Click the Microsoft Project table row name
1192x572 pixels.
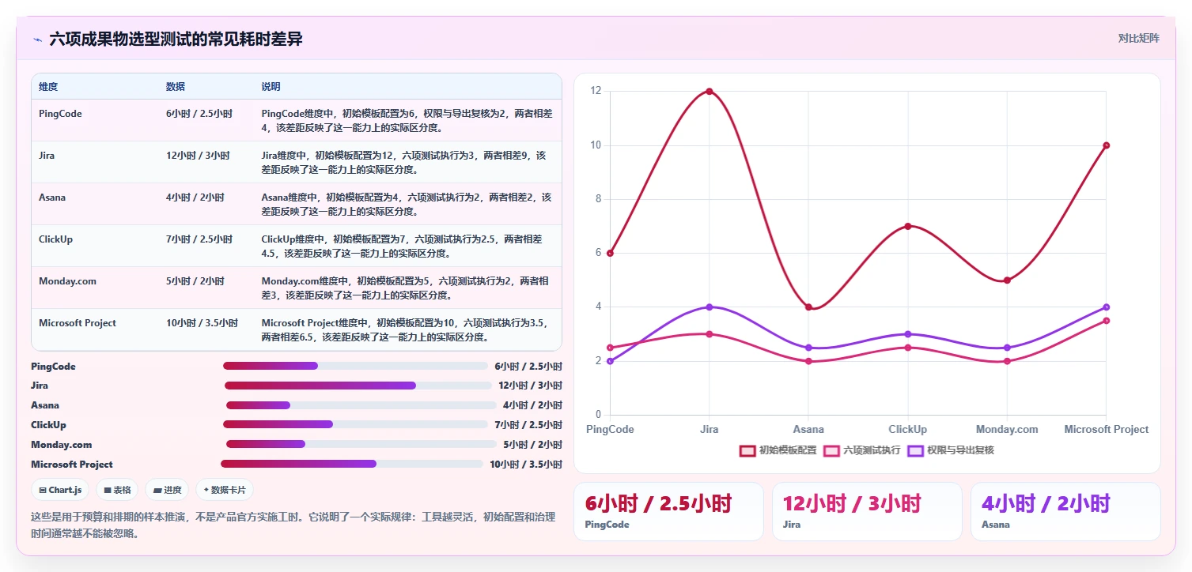pos(78,323)
